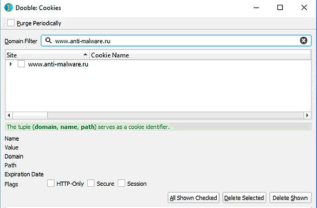Screen dimensions: 317x208
Task: Toggle the Session flag checkbox
Action: coord(121,183)
